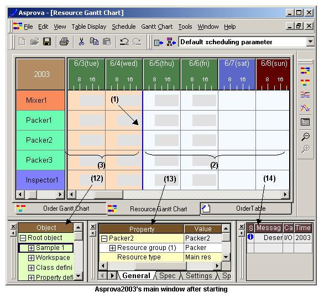The height and width of the screenshot is (297, 324).
Task: Open the View menu
Action: (x=60, y=27)
